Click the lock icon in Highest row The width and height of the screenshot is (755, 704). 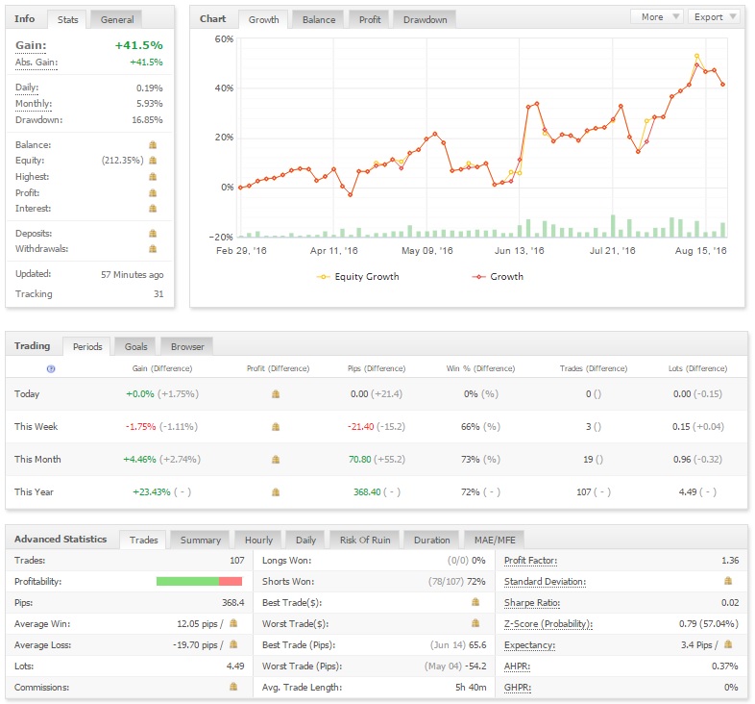153,177
